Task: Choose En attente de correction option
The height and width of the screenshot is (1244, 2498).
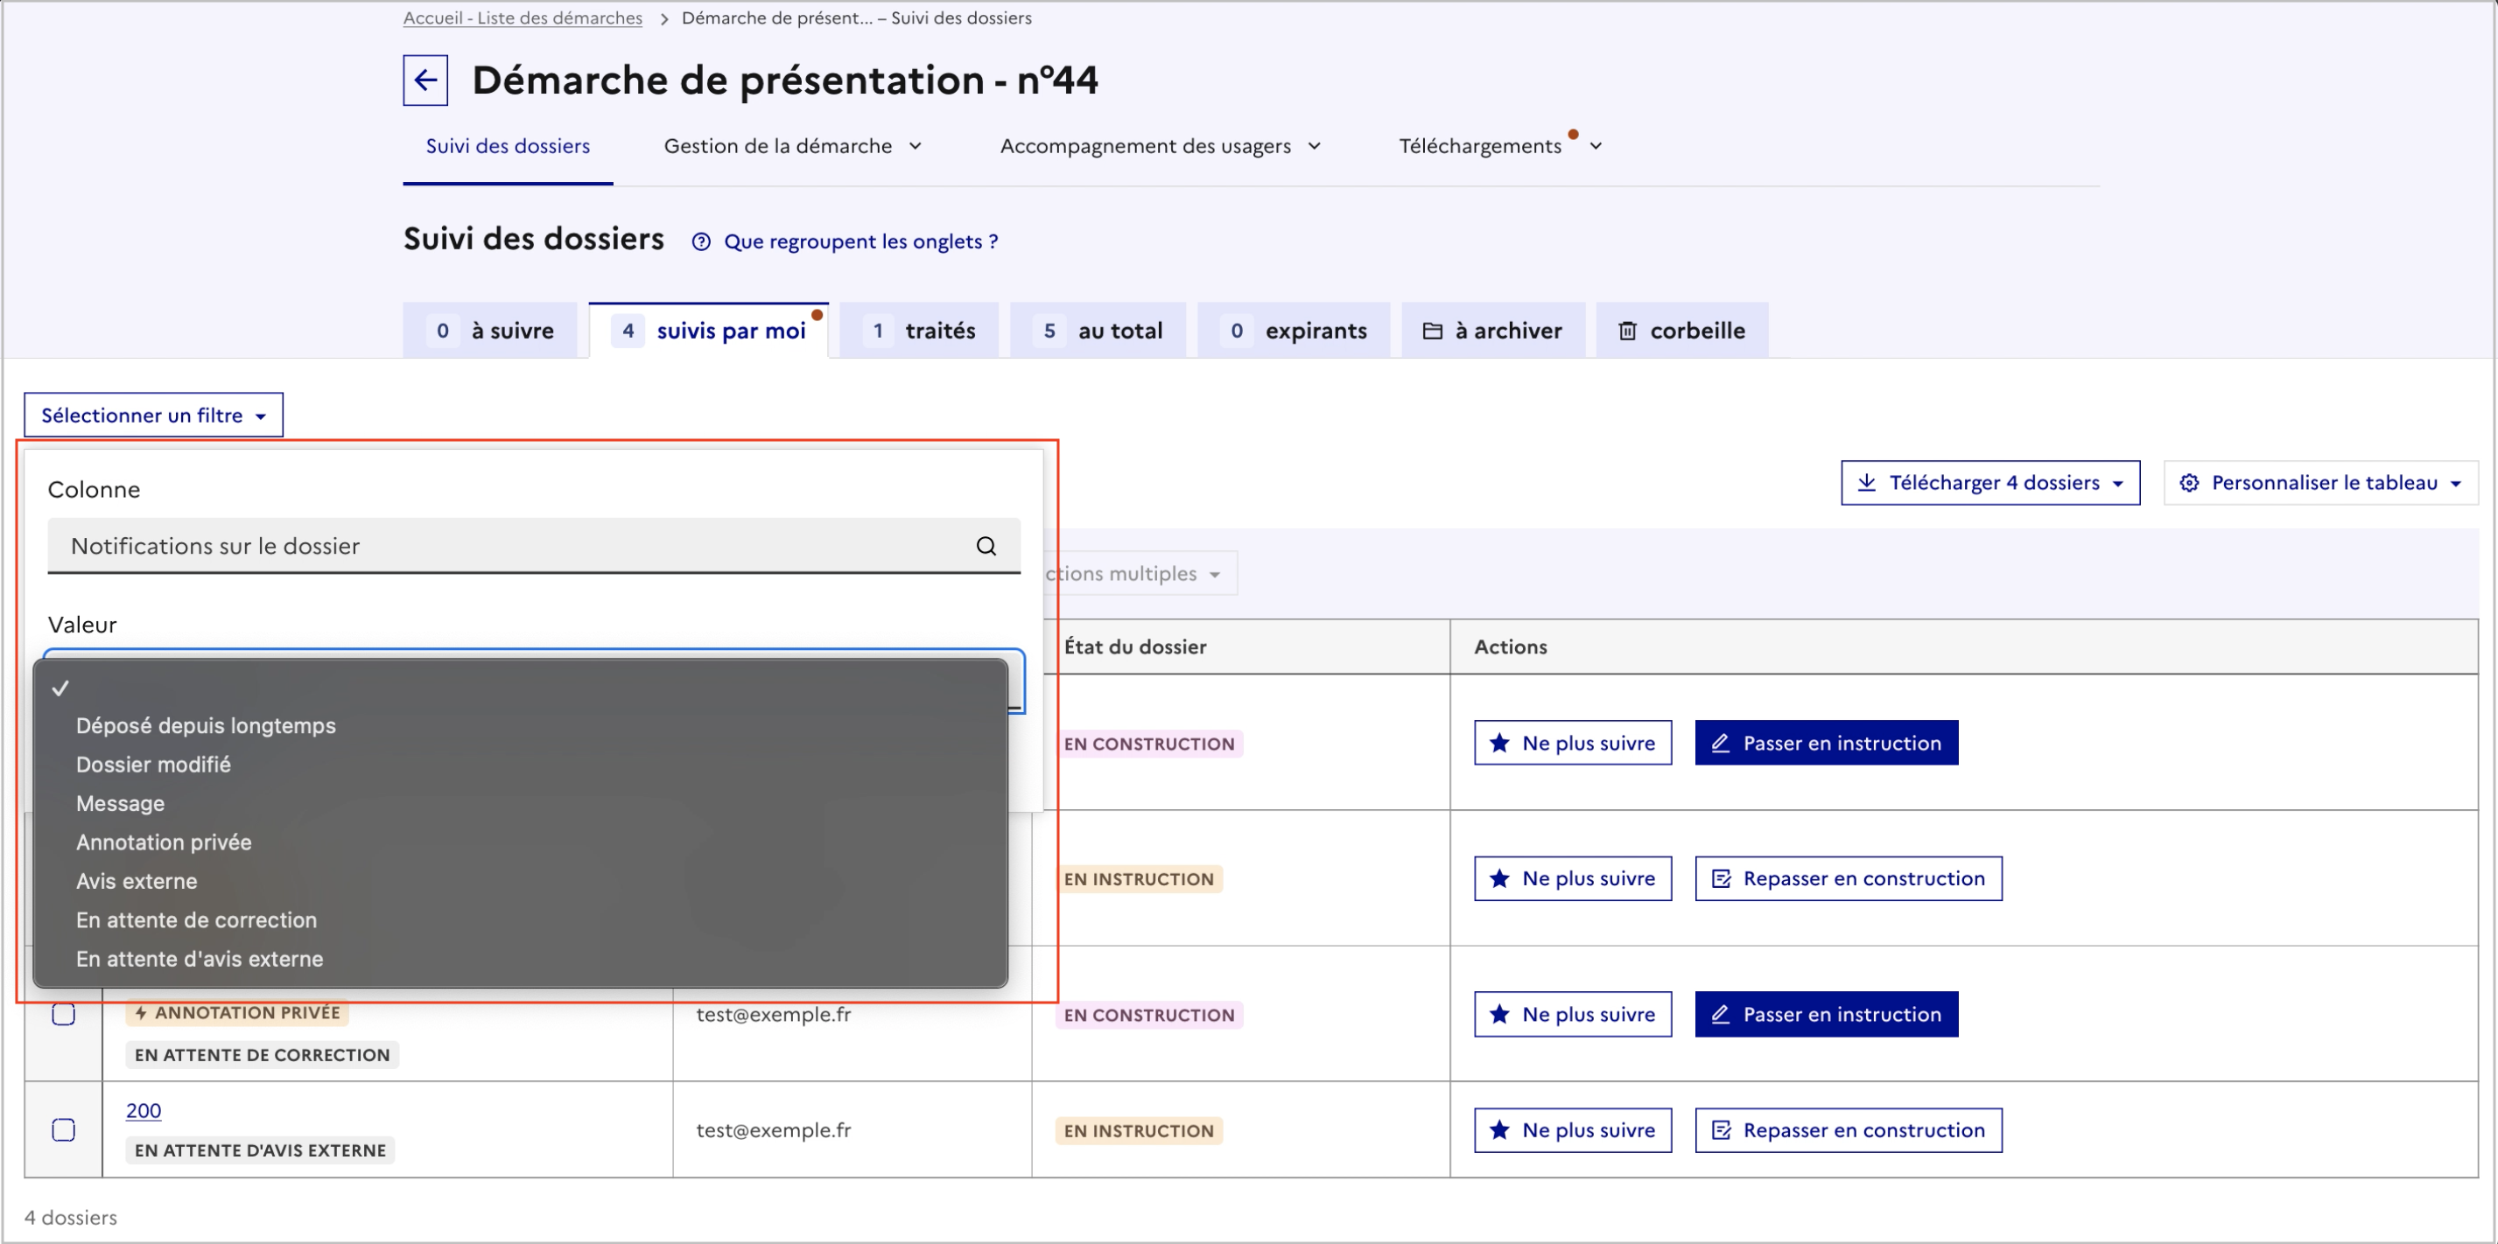Action: 196,920
